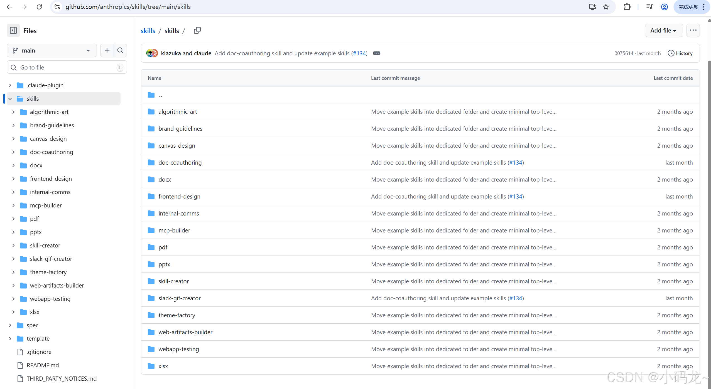Open README.md in file tree

pos(43,365)
